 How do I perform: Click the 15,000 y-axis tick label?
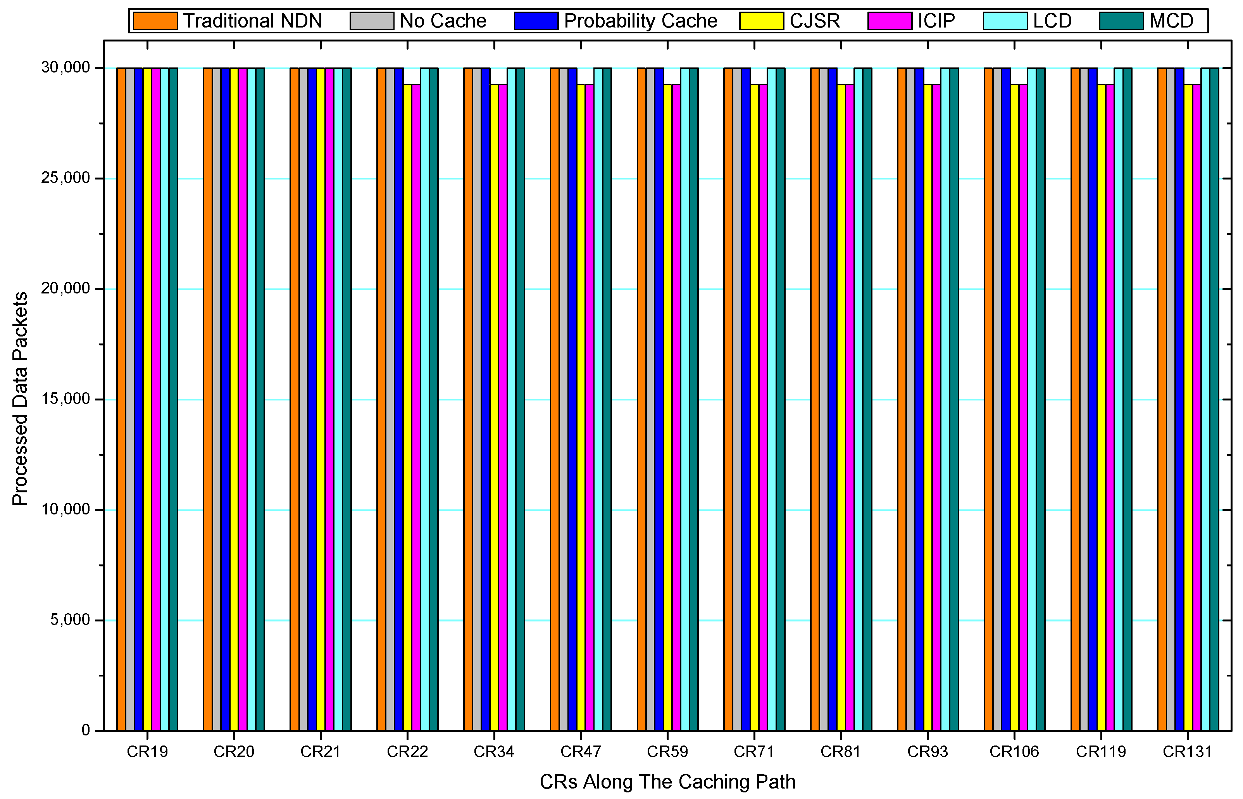pos(66,399)
